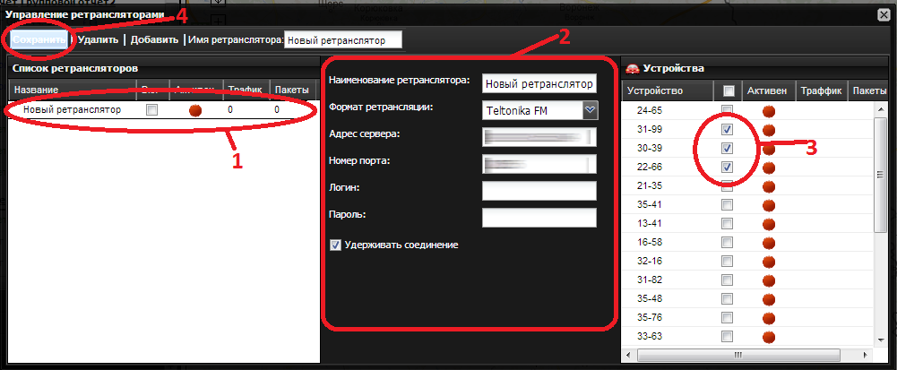Open the Формат ретрансляции dropdown

590,109
